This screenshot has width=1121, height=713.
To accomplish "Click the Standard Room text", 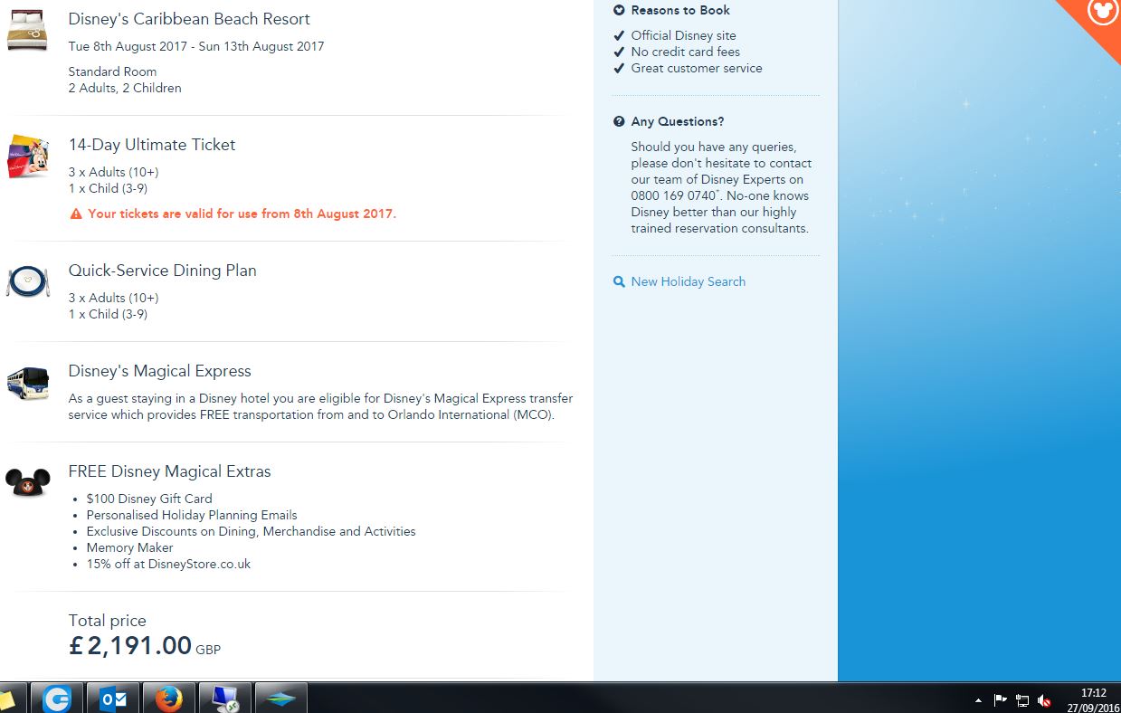I will pyautogui.click(x=113, y=71).
